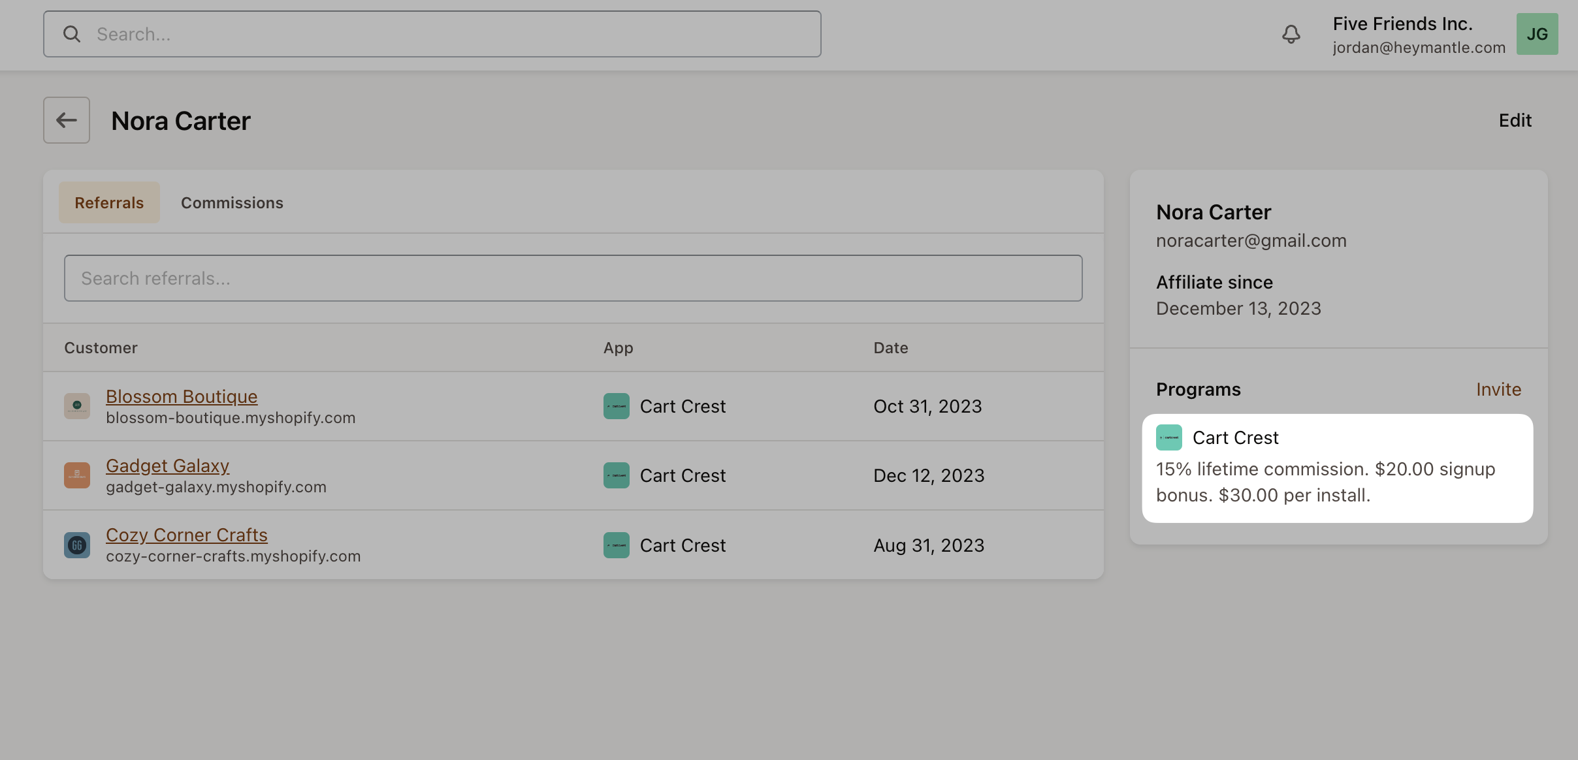Click the Search referrals input field

[x=573, y=277]
